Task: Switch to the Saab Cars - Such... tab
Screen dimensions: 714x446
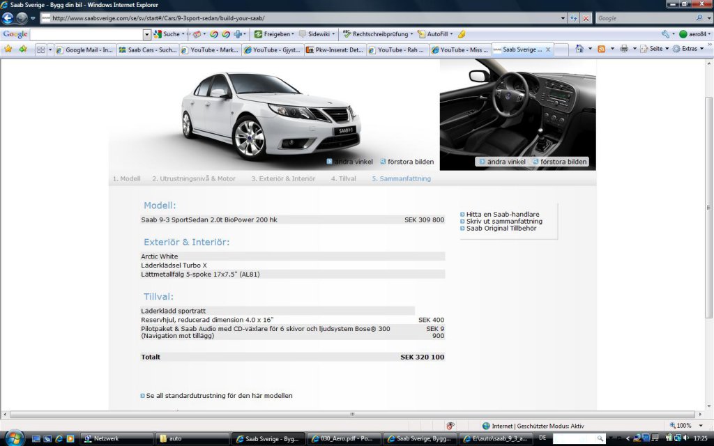Action: point(148,50)
